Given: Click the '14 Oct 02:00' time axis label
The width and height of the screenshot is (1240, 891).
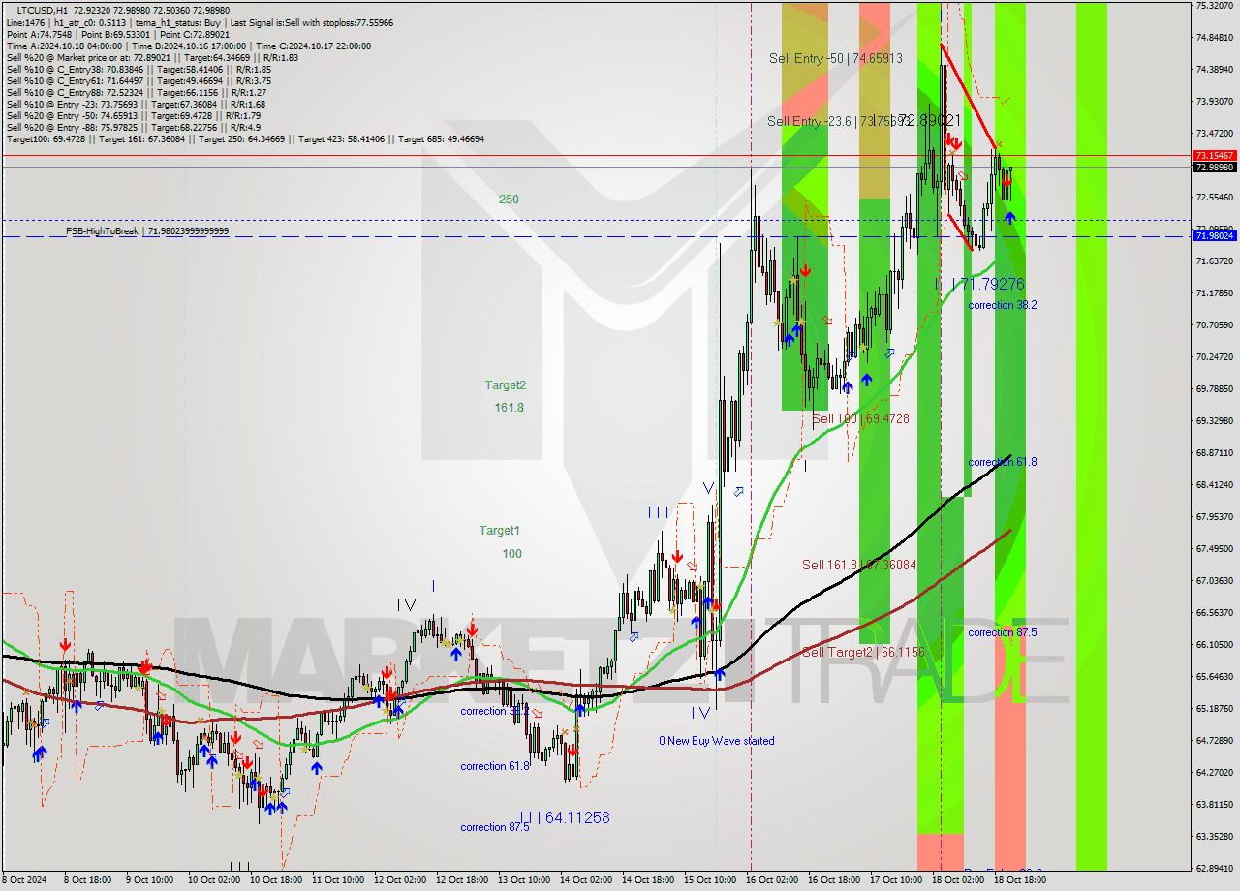Looking at the screenshot, I should (588, 880).
